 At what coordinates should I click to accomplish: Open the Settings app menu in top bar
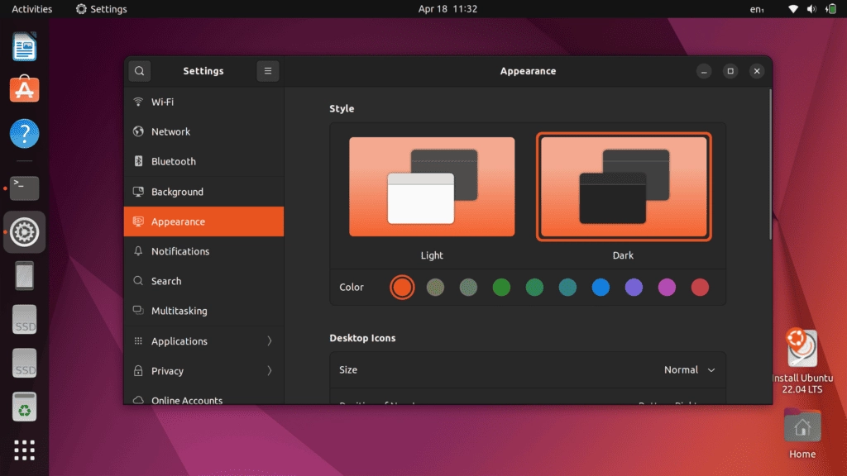(102, 8)
